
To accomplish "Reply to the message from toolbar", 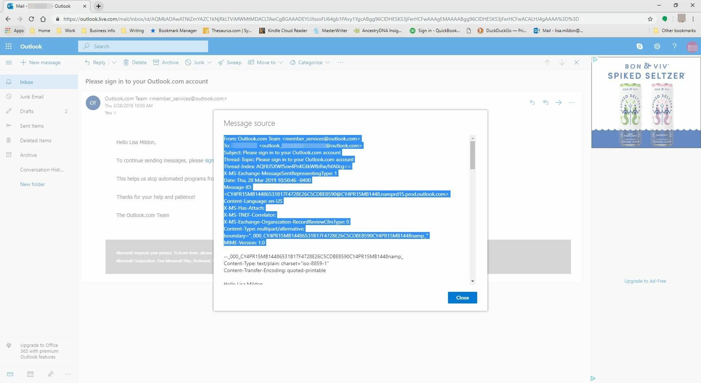I will [95, 62].
